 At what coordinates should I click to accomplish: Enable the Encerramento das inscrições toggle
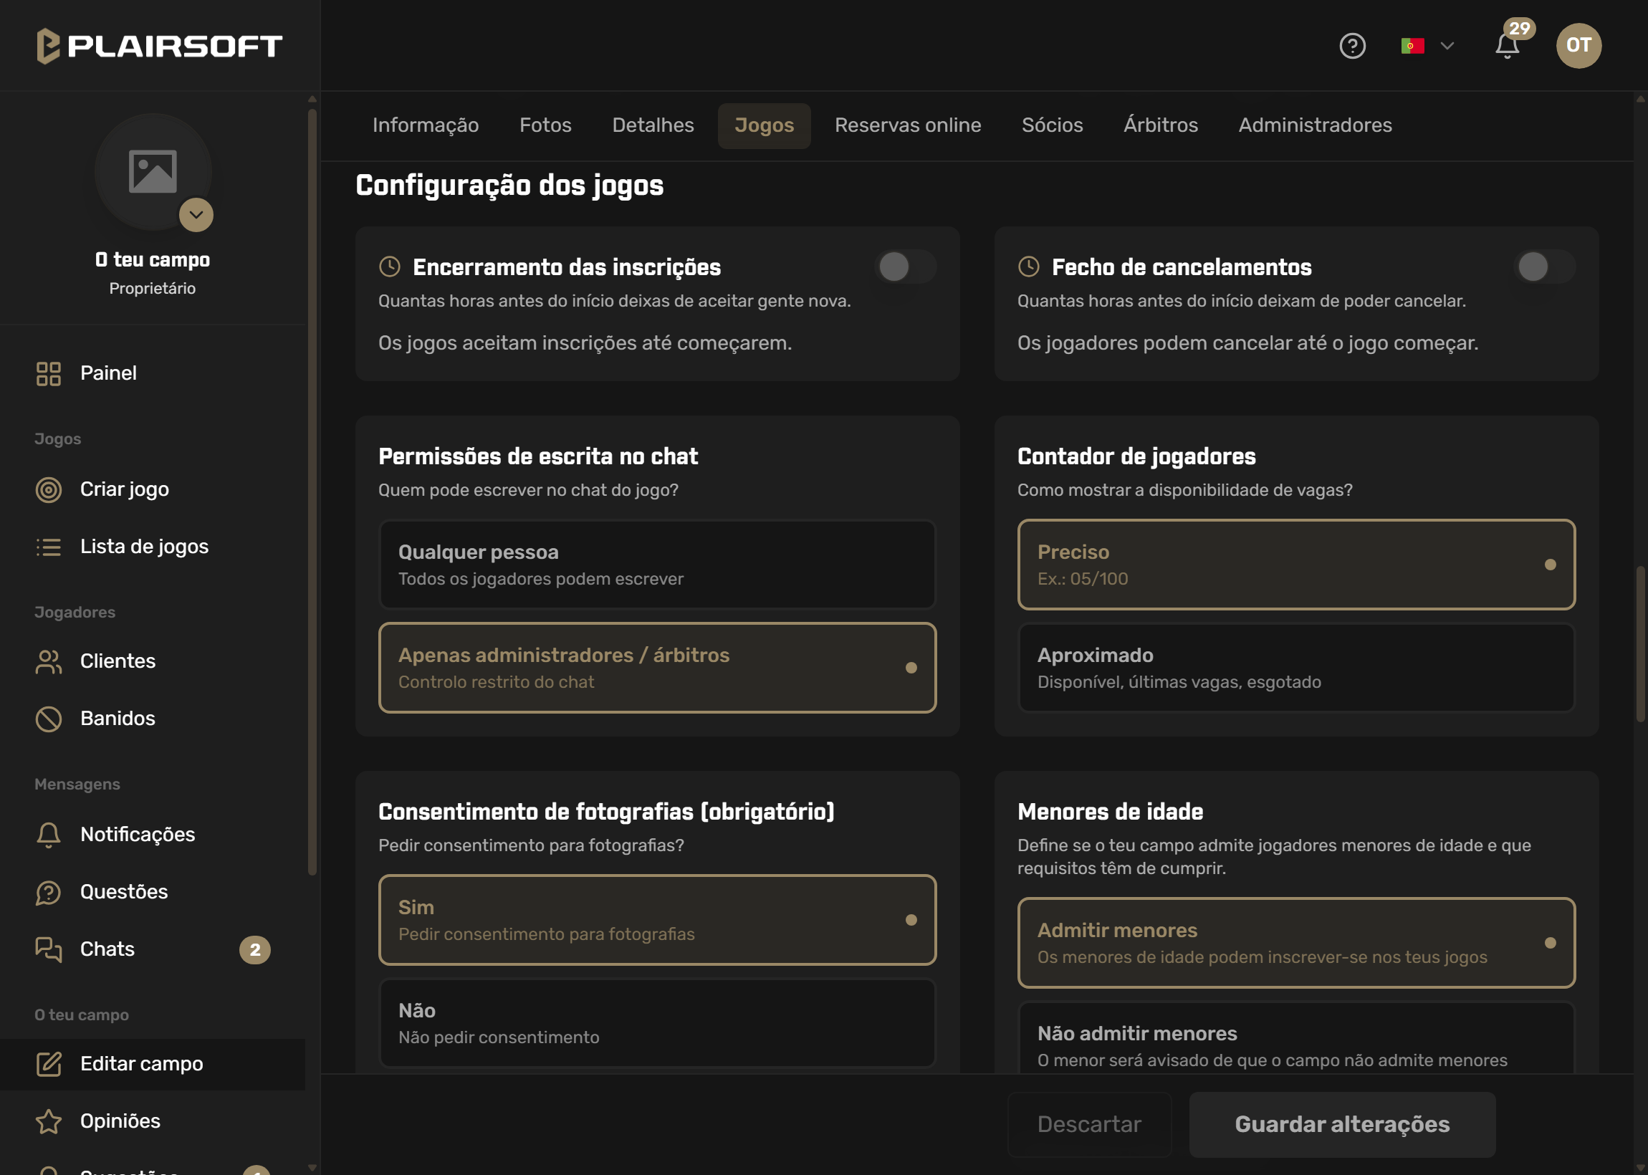click(905, 267)
